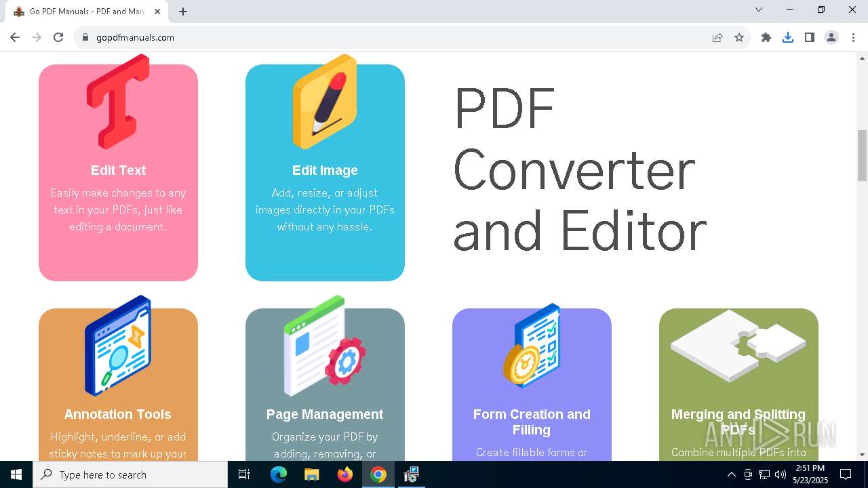Go forward in browser history
The width and height of the screenshot is (868, 488).
pyautogui.click(x=37, y=37)
